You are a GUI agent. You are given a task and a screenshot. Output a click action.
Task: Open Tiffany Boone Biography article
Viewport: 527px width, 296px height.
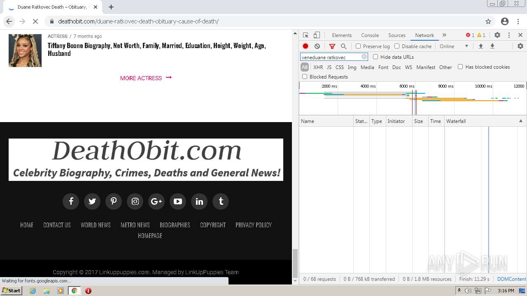coord(156,49)
